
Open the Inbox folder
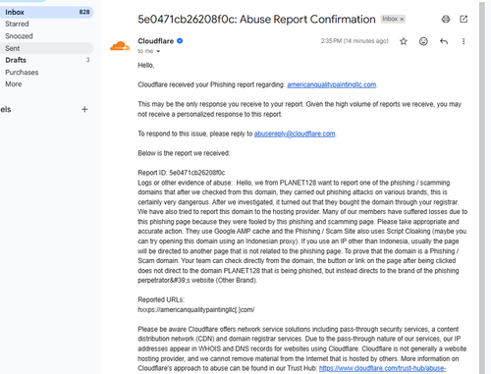click(46, 12)
